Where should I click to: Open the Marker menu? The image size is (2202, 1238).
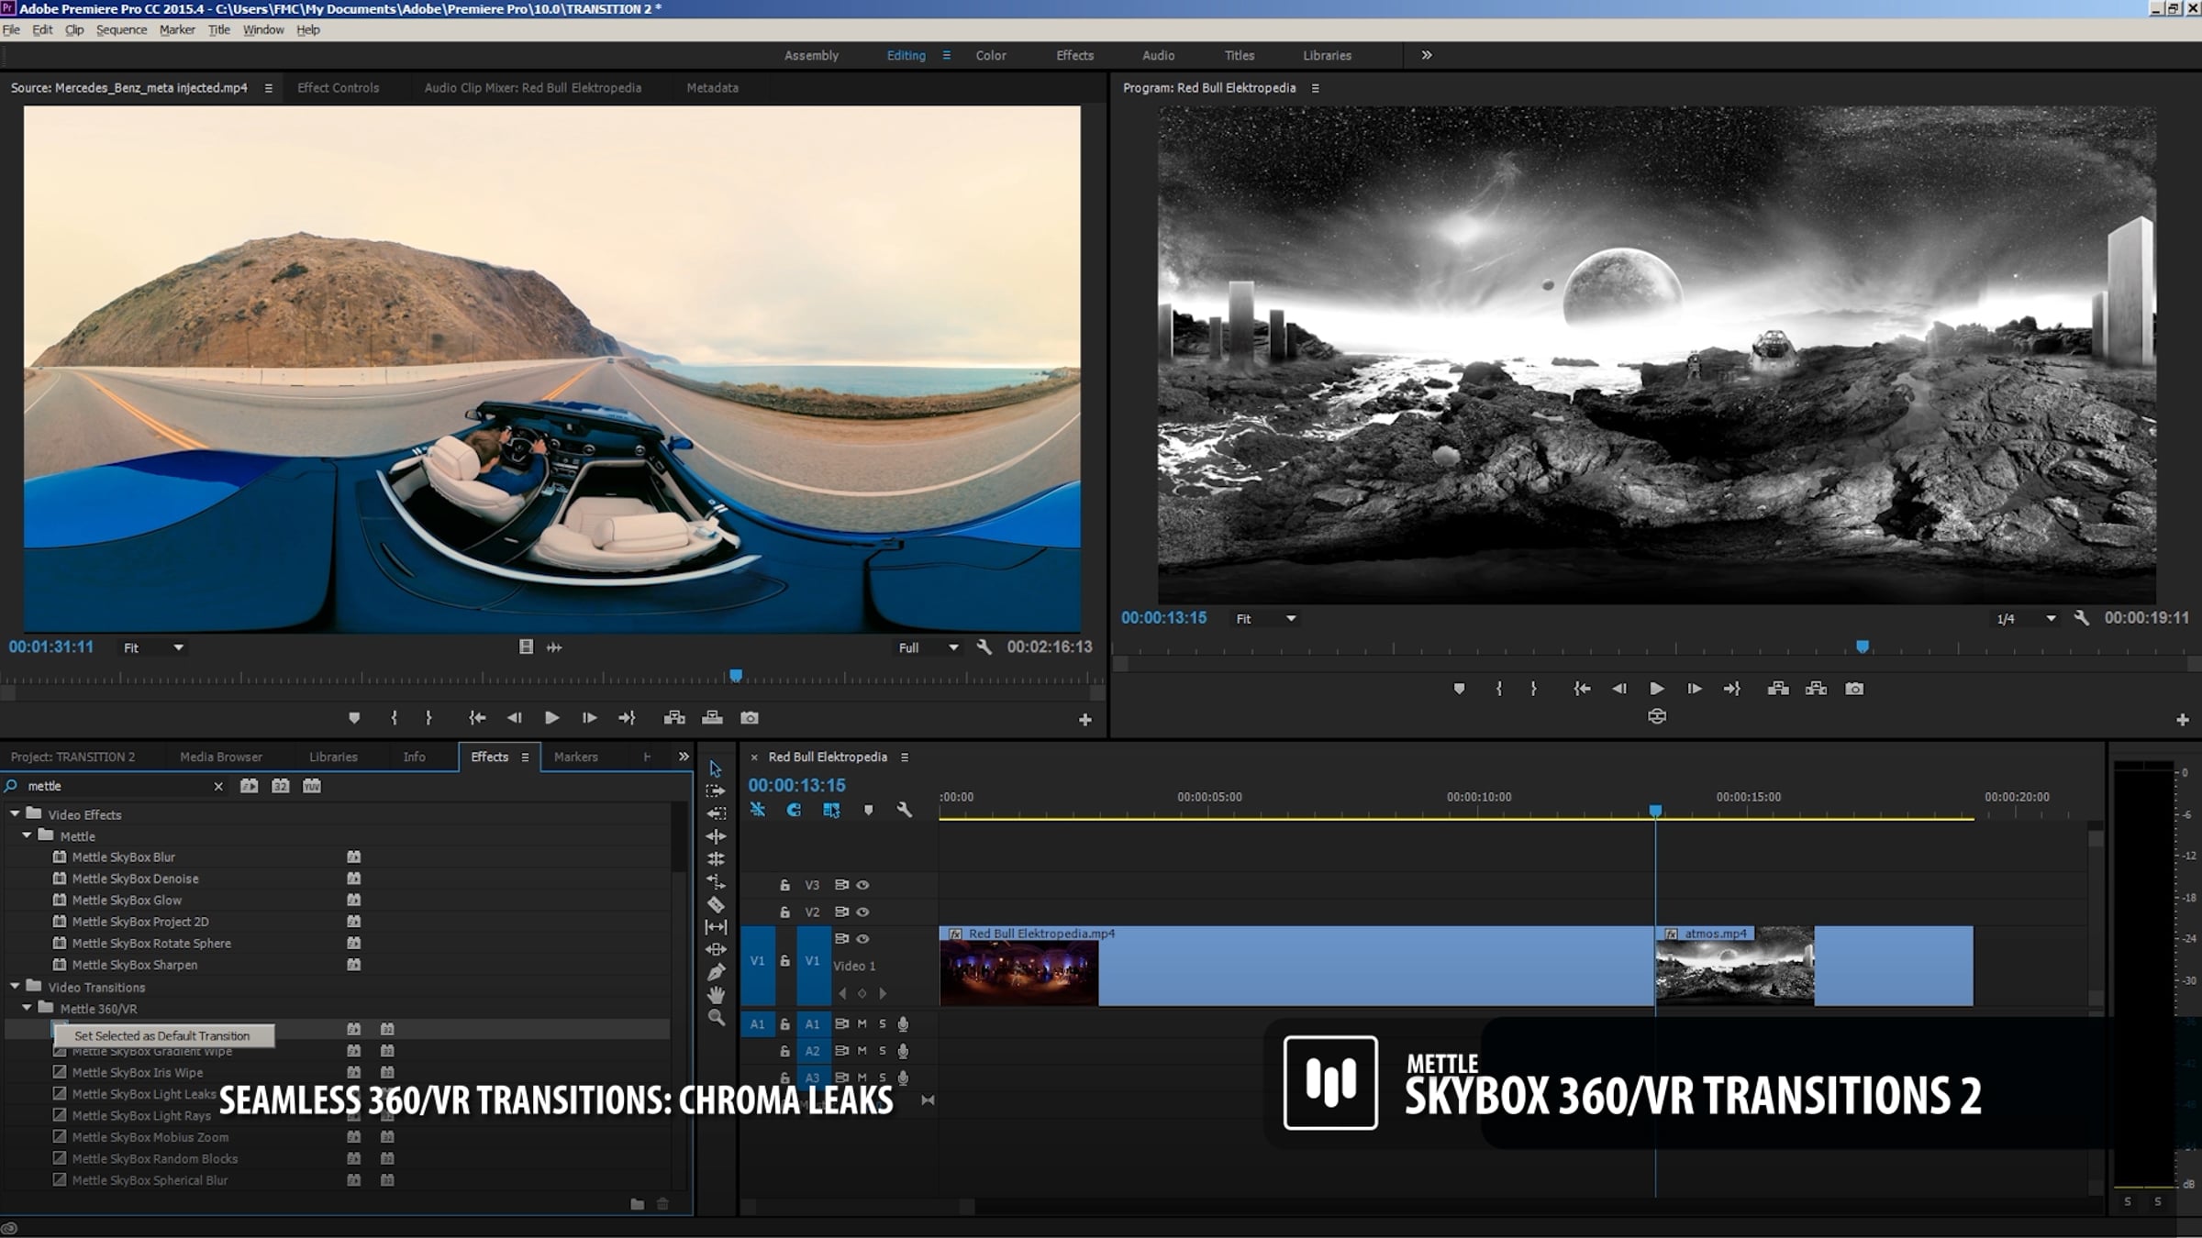[x=177, y=29]
